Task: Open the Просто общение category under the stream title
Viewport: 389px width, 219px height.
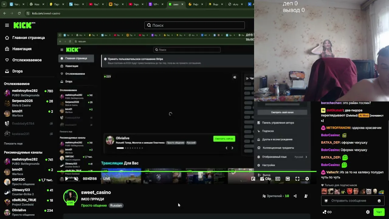Action: point(94,206)
